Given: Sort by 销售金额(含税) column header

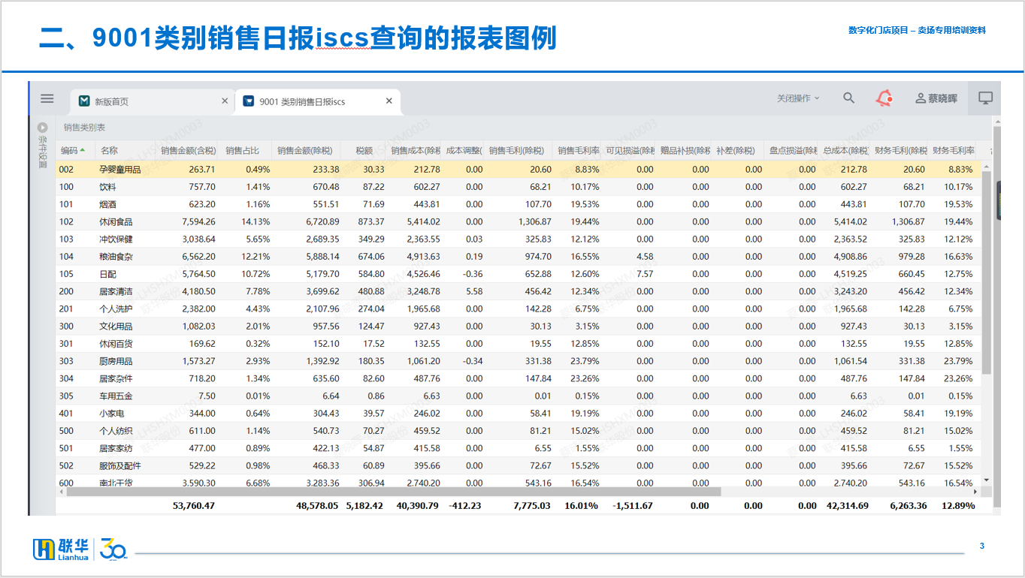Looking at the screenshot, I should click(x=188, y=150).
